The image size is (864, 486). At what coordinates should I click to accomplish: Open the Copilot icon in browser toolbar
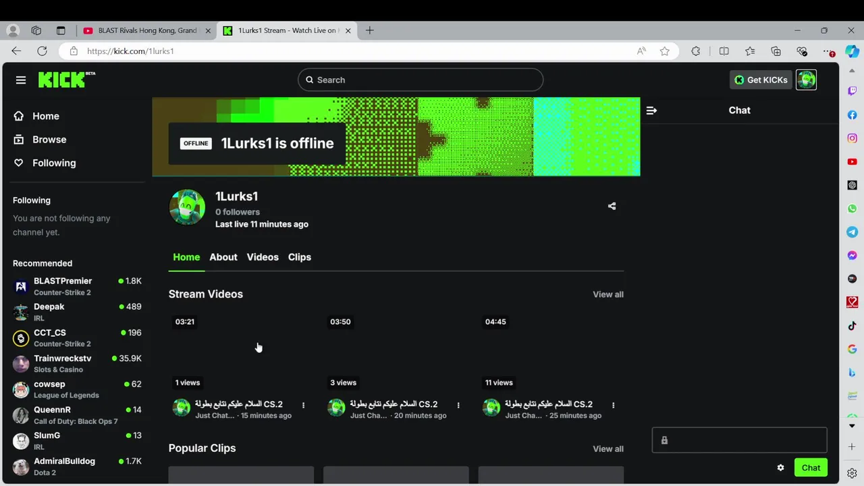pos(853,51)
